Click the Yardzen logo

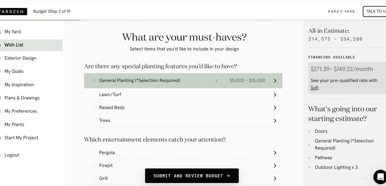(13, 12)
